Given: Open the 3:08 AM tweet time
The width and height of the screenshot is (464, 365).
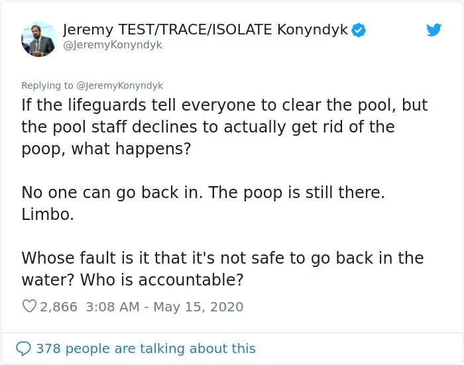Looking at the screenshot, I should [x=113, y=307].
